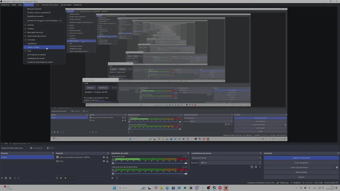Remove selected source with trash icon in Fuentes

[x=61, y=178]
